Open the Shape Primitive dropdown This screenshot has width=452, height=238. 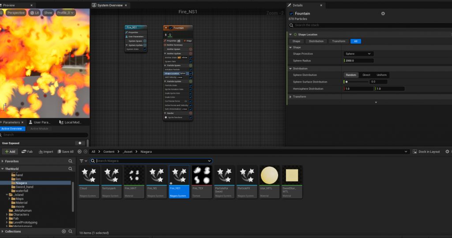358,53
